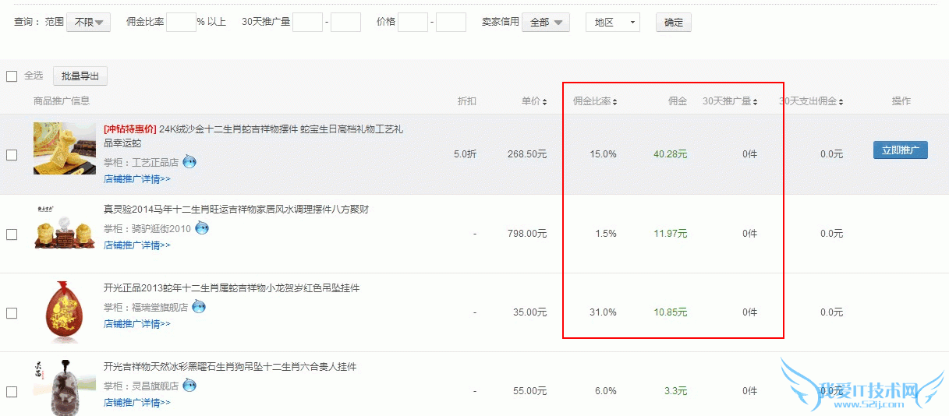This screenshot has height=416, width=949.
Task: Open the 地区 dropdown
Action: coord(613,23)
